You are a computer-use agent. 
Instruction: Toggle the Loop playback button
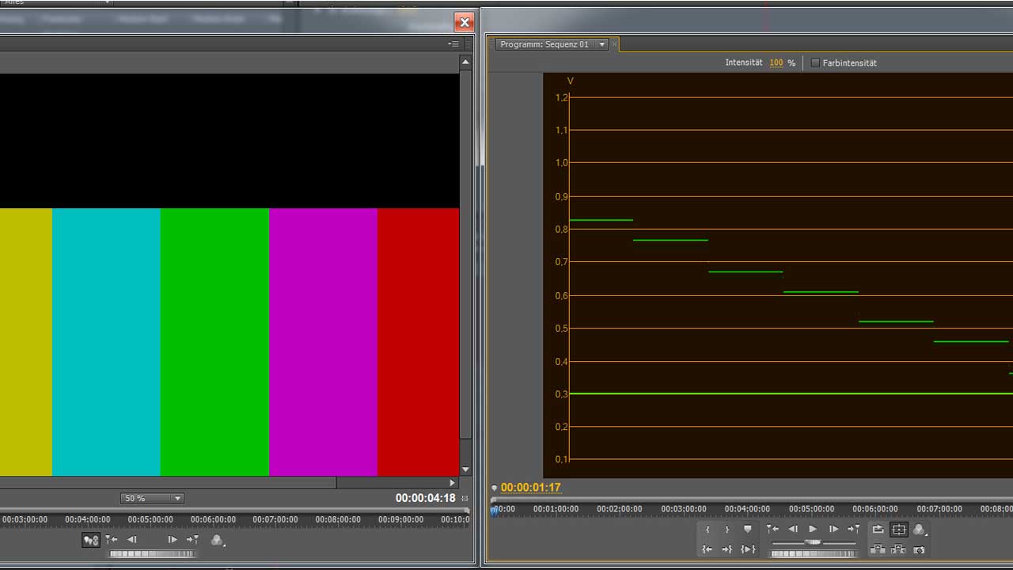pyautogui.click(x=878, y=530)
